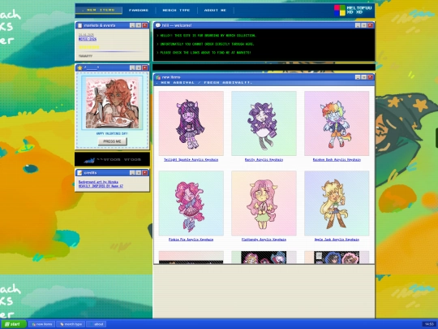Close the welcome window
Viewport: 438px width, 329px height.
[x=370, y=25]
